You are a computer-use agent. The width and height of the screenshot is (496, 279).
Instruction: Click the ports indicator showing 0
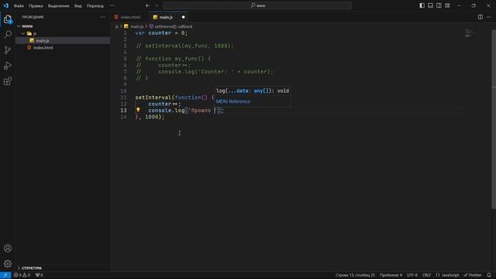39,275
